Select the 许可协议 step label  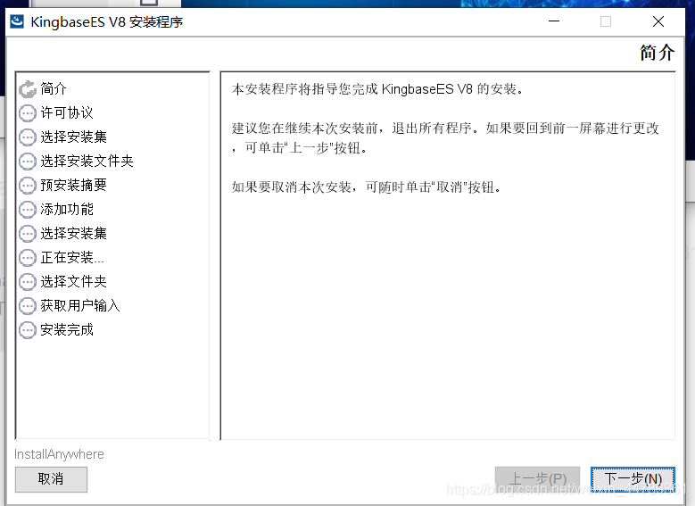(x=67, y=112)
